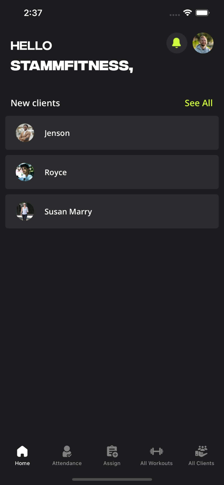
Task: Tap the All Clients group icon
Action: (x=201, y=451)
